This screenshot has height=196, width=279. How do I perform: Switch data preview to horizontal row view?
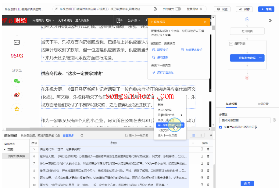tap(194, 136)
